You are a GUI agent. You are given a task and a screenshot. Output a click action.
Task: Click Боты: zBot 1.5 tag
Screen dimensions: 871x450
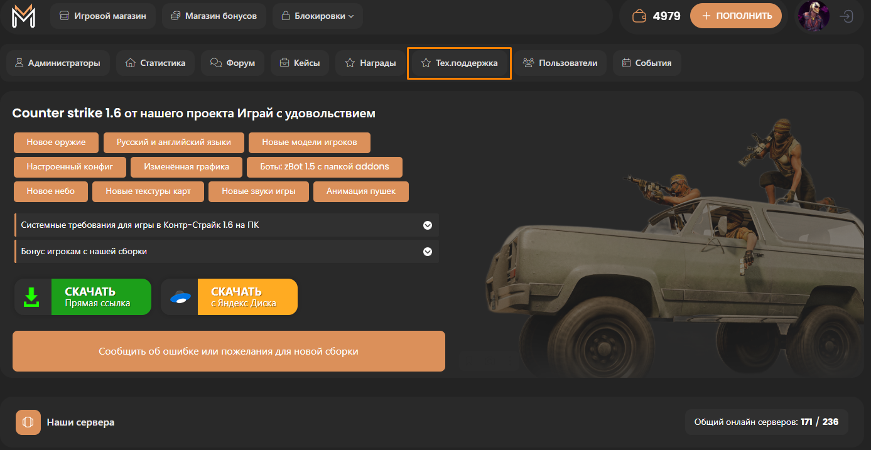coord(323,167)
